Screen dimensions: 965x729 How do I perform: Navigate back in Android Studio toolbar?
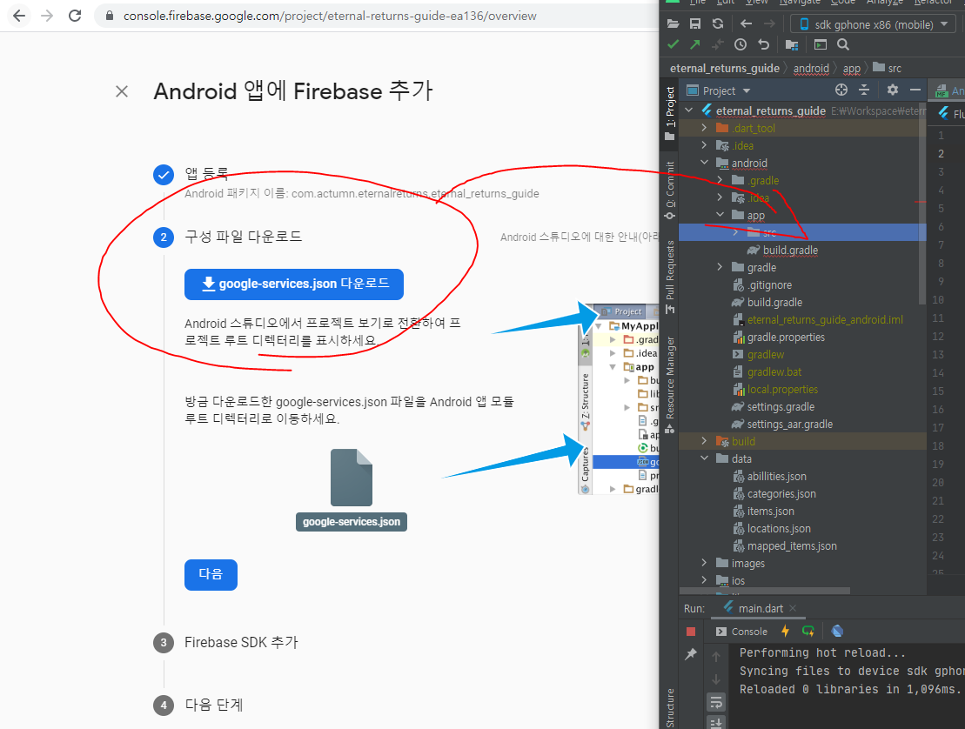click(x=746, y=24)
